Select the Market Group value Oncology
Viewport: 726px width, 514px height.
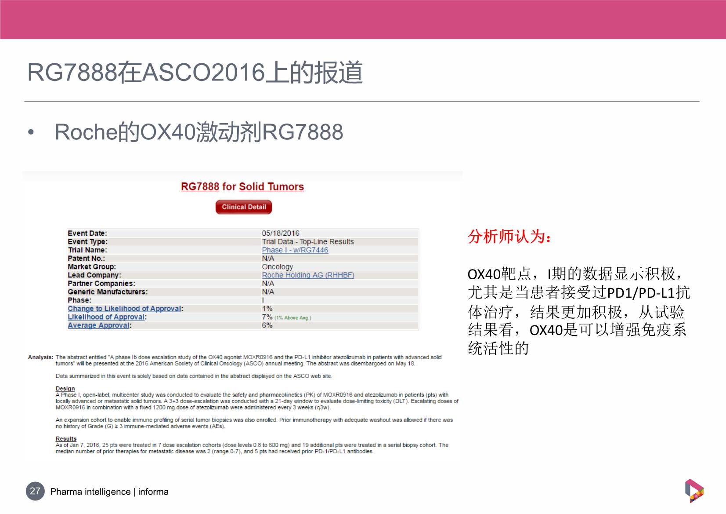[x=278, y=267]
